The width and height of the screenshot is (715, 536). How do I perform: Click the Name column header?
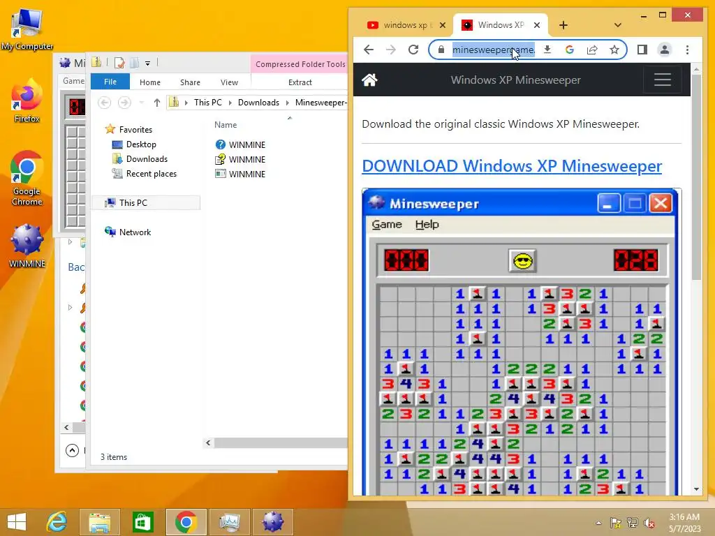pos(226,124)
